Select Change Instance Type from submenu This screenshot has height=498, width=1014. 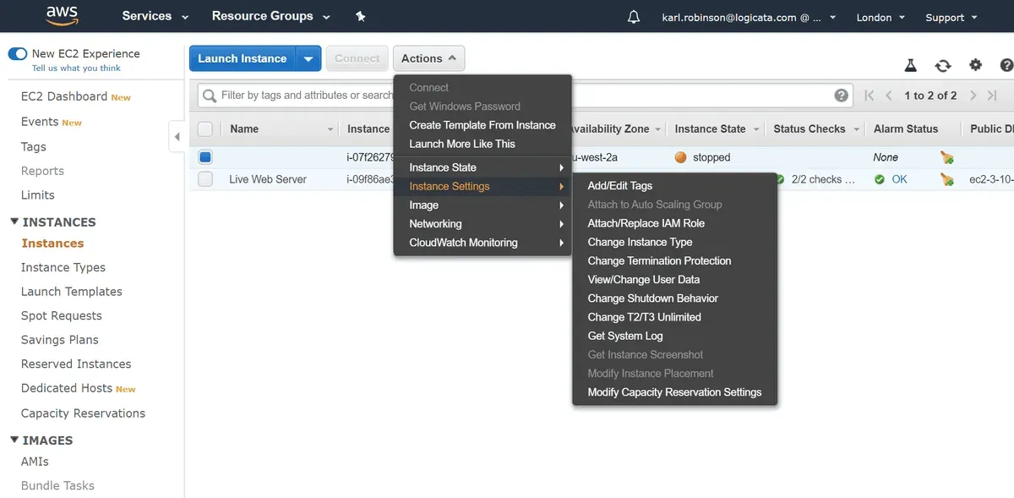click(x=640, y=242)
